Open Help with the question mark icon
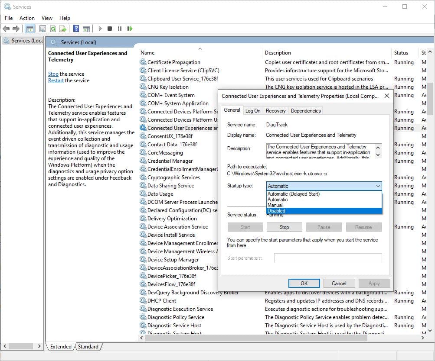The height and width of the screenshot is (361, 435). tap(76, 29)
